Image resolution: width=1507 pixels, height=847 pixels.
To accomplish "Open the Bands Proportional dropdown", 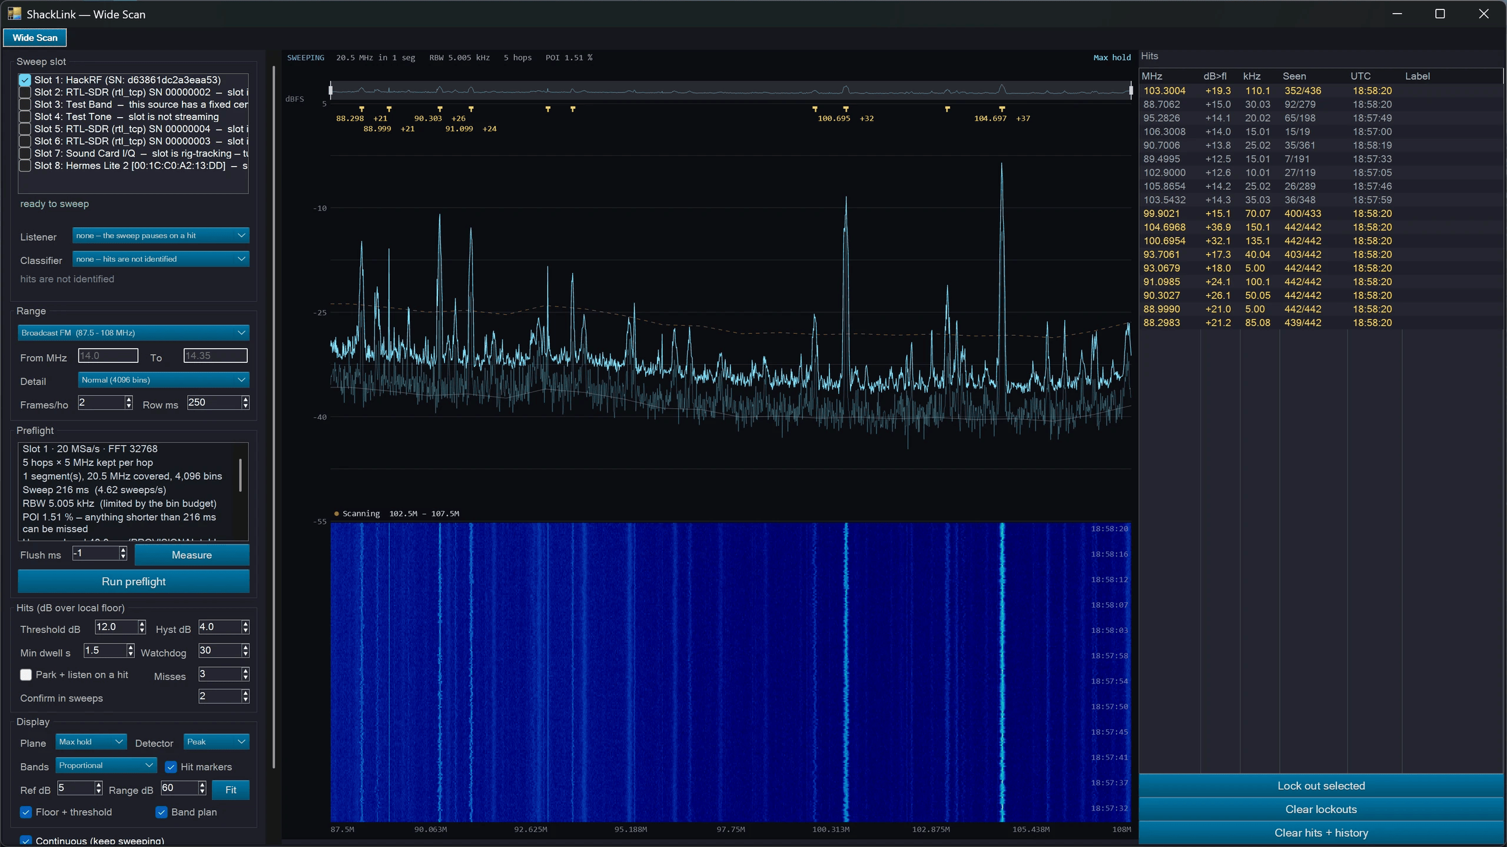I will coord(107,765).
